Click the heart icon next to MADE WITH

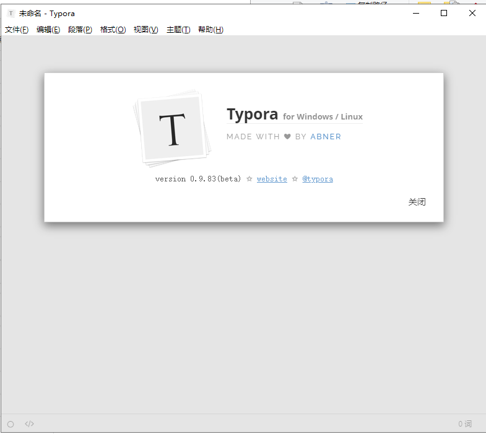[287, 137]
